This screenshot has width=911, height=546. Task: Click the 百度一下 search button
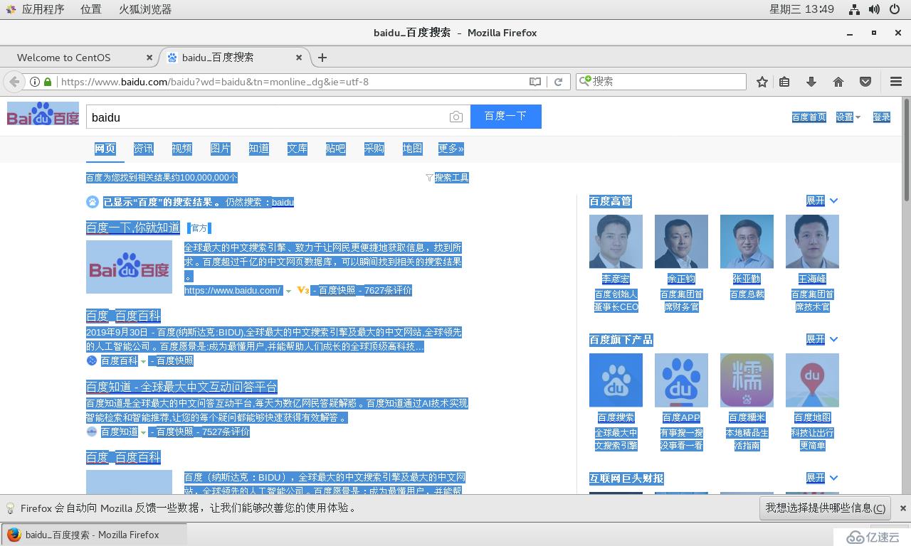tap(506, 117)
